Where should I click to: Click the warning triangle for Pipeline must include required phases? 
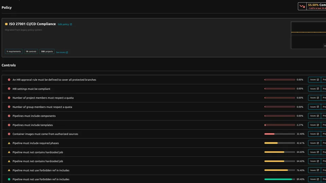[9, 143]
